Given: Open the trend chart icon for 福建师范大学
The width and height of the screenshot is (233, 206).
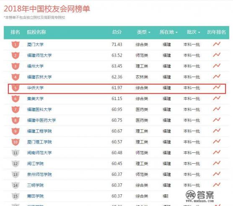Looking at the screenshot, I should (x=217, y=55).
